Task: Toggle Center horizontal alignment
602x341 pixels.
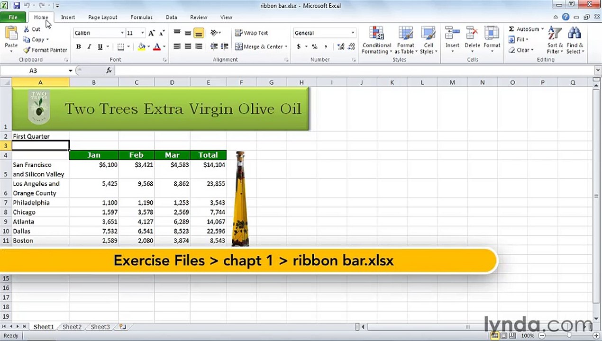Action: tap(188, 47)
